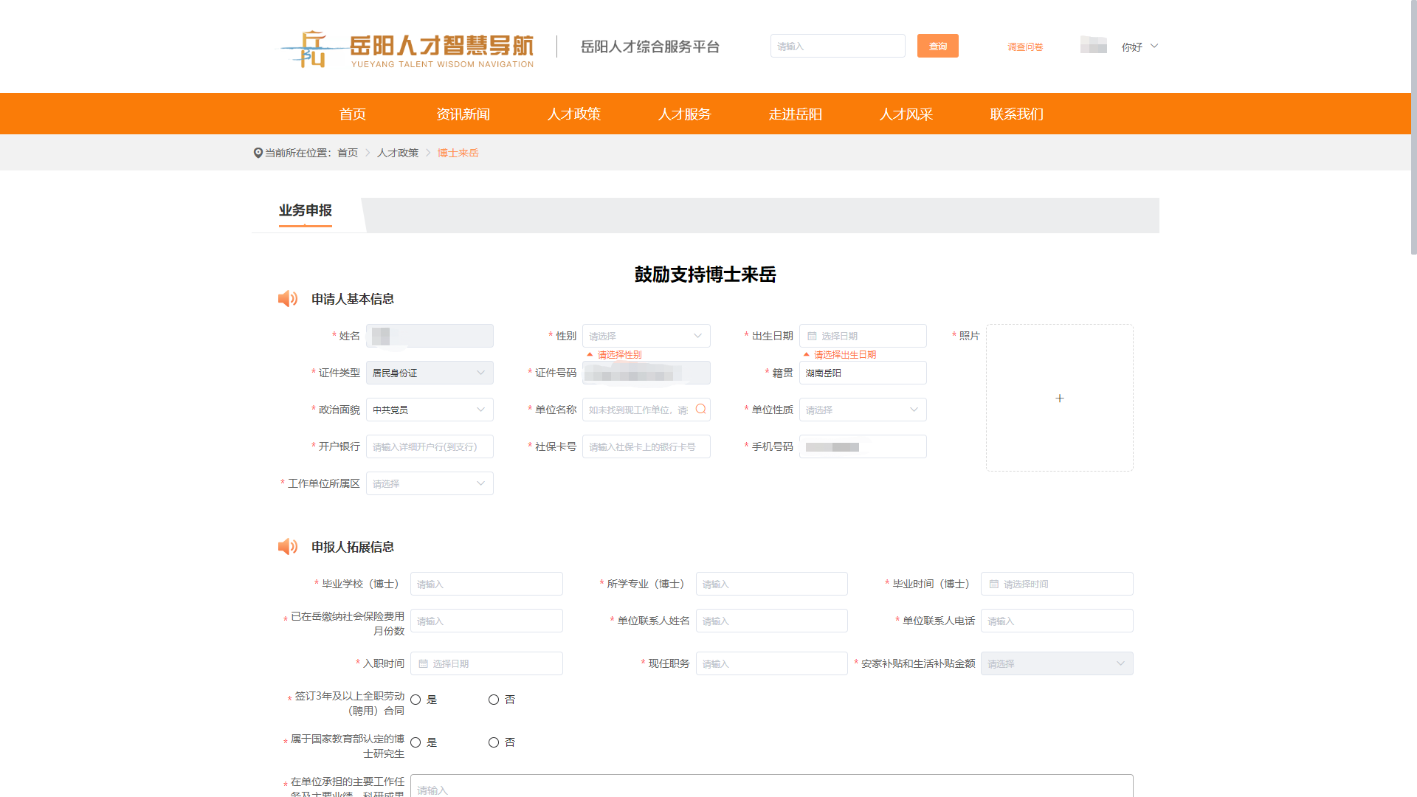Select 是 for 国家教育部认定的博士研究生
This screenshot has height=797, width=1417.
coord(416,742)
